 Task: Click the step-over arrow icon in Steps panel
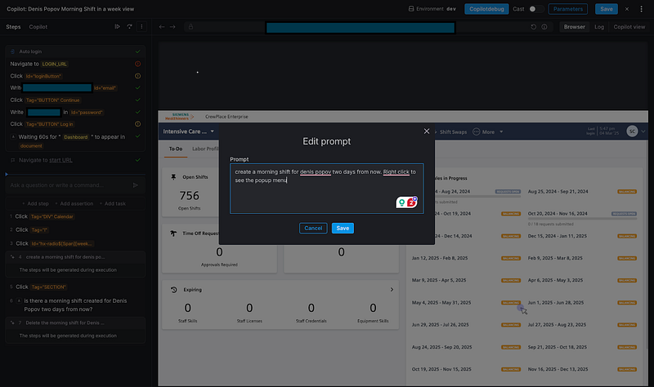tap(130, 27)
